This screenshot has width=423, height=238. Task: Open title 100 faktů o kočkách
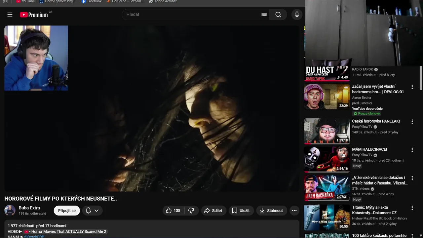coord(379,236)
